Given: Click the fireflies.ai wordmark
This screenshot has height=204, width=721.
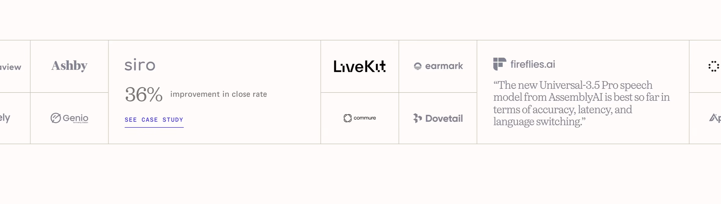Looking at the screenshot, I should 533,64.
